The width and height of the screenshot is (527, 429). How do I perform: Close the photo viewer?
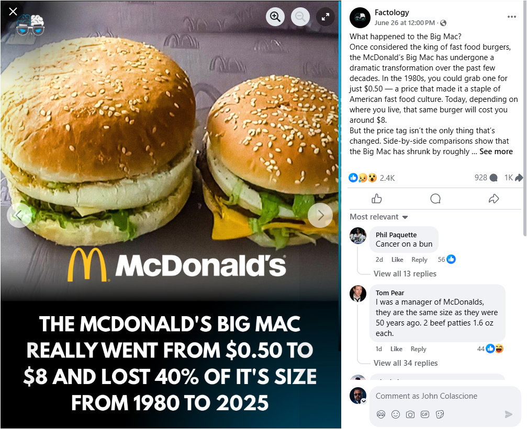coord(13,11)
